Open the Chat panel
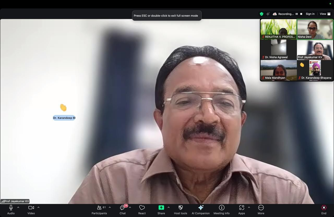The image size is (334, 217). 122,209
